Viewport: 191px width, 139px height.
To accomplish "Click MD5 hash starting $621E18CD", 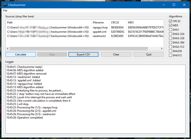I will click(146, 32).
